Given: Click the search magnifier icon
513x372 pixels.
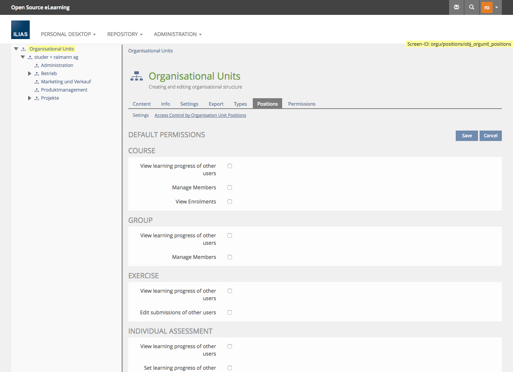Looking at the screenshot, I should click(472, 7).
